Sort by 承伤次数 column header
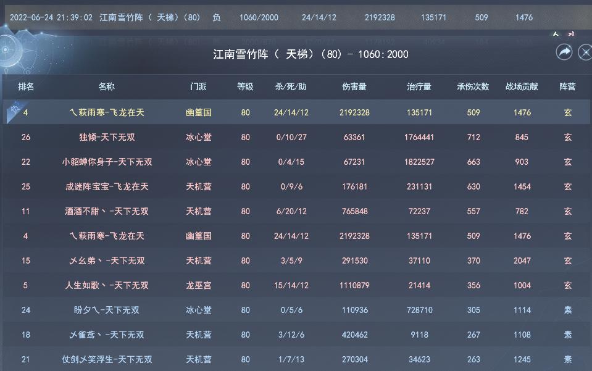This screenshot has height=371, width=592. tap(473, 87)
